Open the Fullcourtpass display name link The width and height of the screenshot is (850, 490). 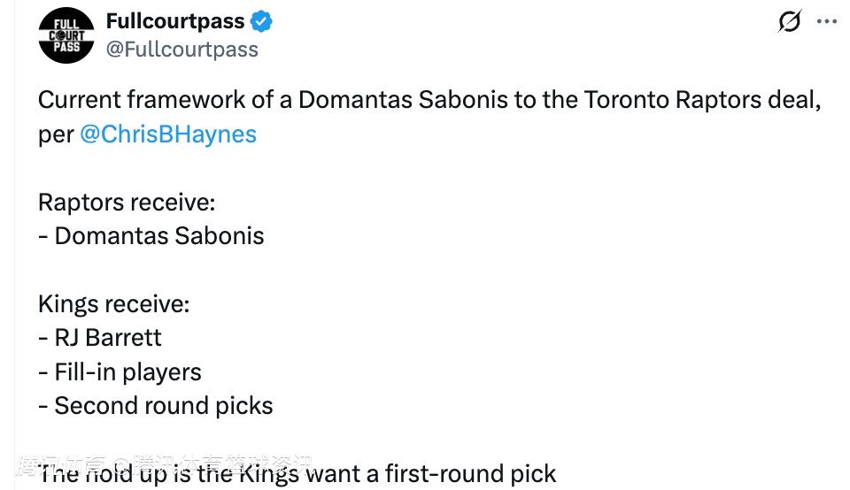tap(175, 21)
